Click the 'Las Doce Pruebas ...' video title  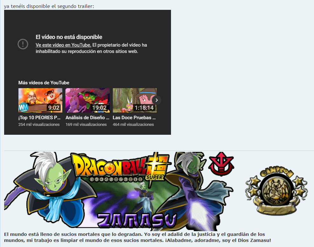[x=134, y=118]
